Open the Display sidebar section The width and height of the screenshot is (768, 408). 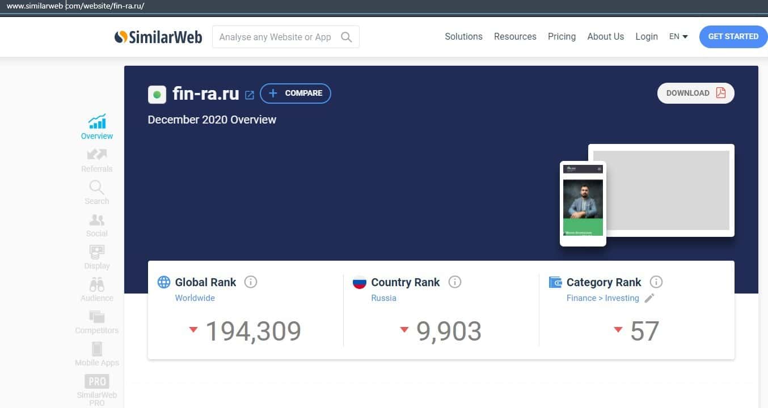(97, 257)
